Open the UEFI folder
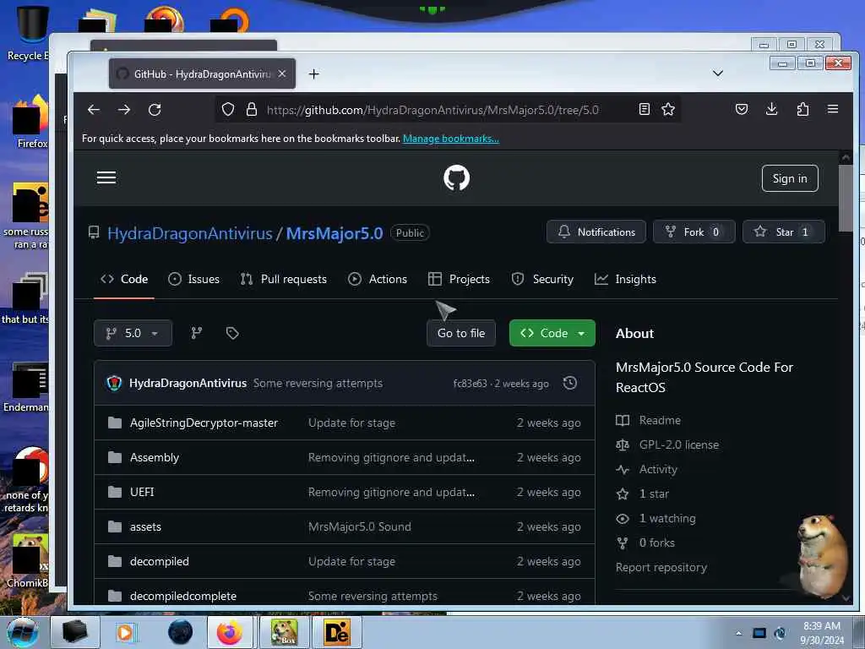The image size is (865, 649). [x=142, y=492]
